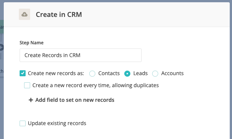Select the Accounts radio button
The width and height of the screenshot is (232, 139).
click(155, 74)
